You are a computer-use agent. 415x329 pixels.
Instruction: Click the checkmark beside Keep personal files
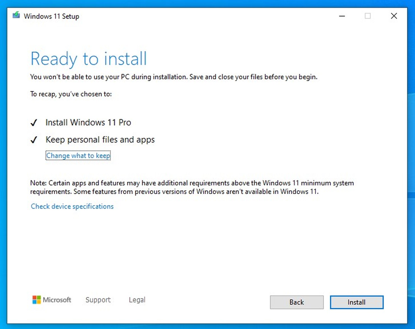pyautogui.click(x=34, y=139)
